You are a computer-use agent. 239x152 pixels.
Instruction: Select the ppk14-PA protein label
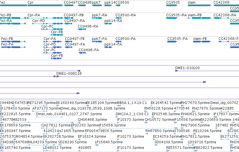point(113,44)
